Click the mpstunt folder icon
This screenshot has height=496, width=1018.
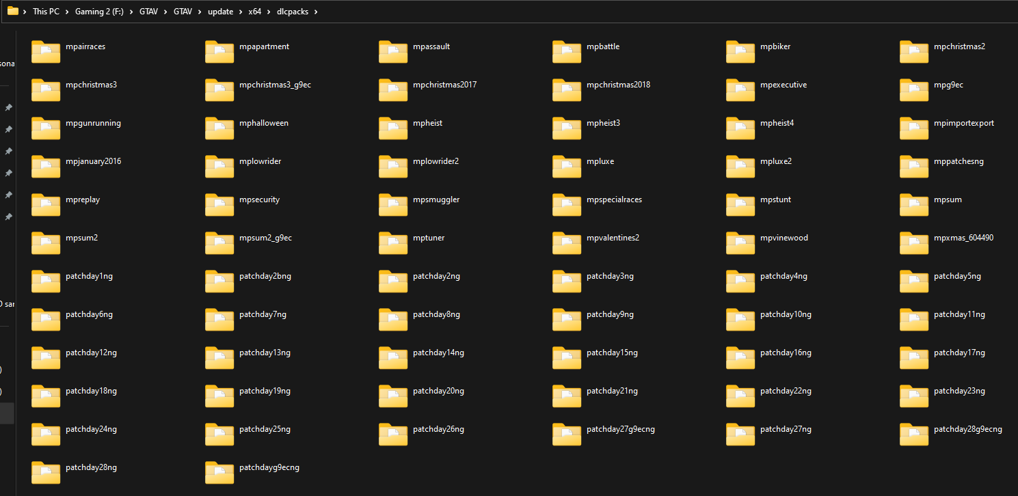click(x=740, y=204)
